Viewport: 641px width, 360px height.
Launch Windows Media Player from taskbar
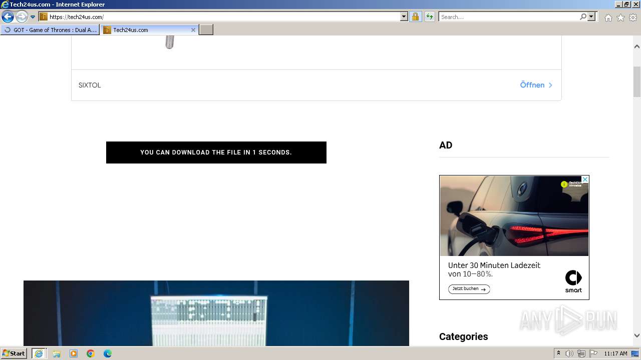pyautogui.click(x=74, y=353)
